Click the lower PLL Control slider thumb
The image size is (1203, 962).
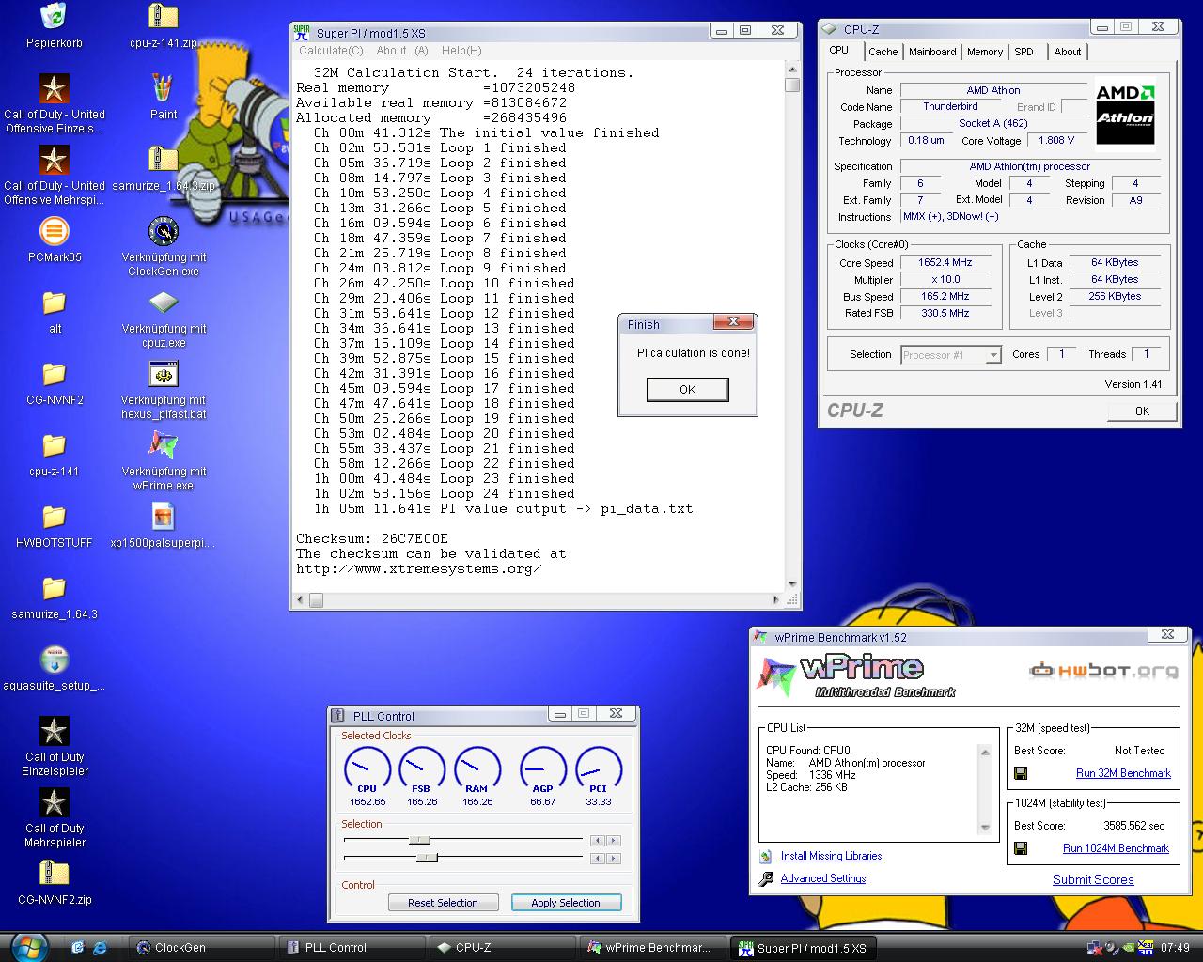[x=427, y=858]
